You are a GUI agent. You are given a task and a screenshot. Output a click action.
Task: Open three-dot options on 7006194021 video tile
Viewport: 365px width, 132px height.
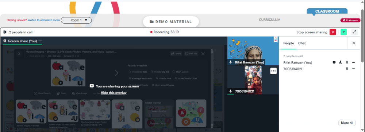[x=273, y=71]
